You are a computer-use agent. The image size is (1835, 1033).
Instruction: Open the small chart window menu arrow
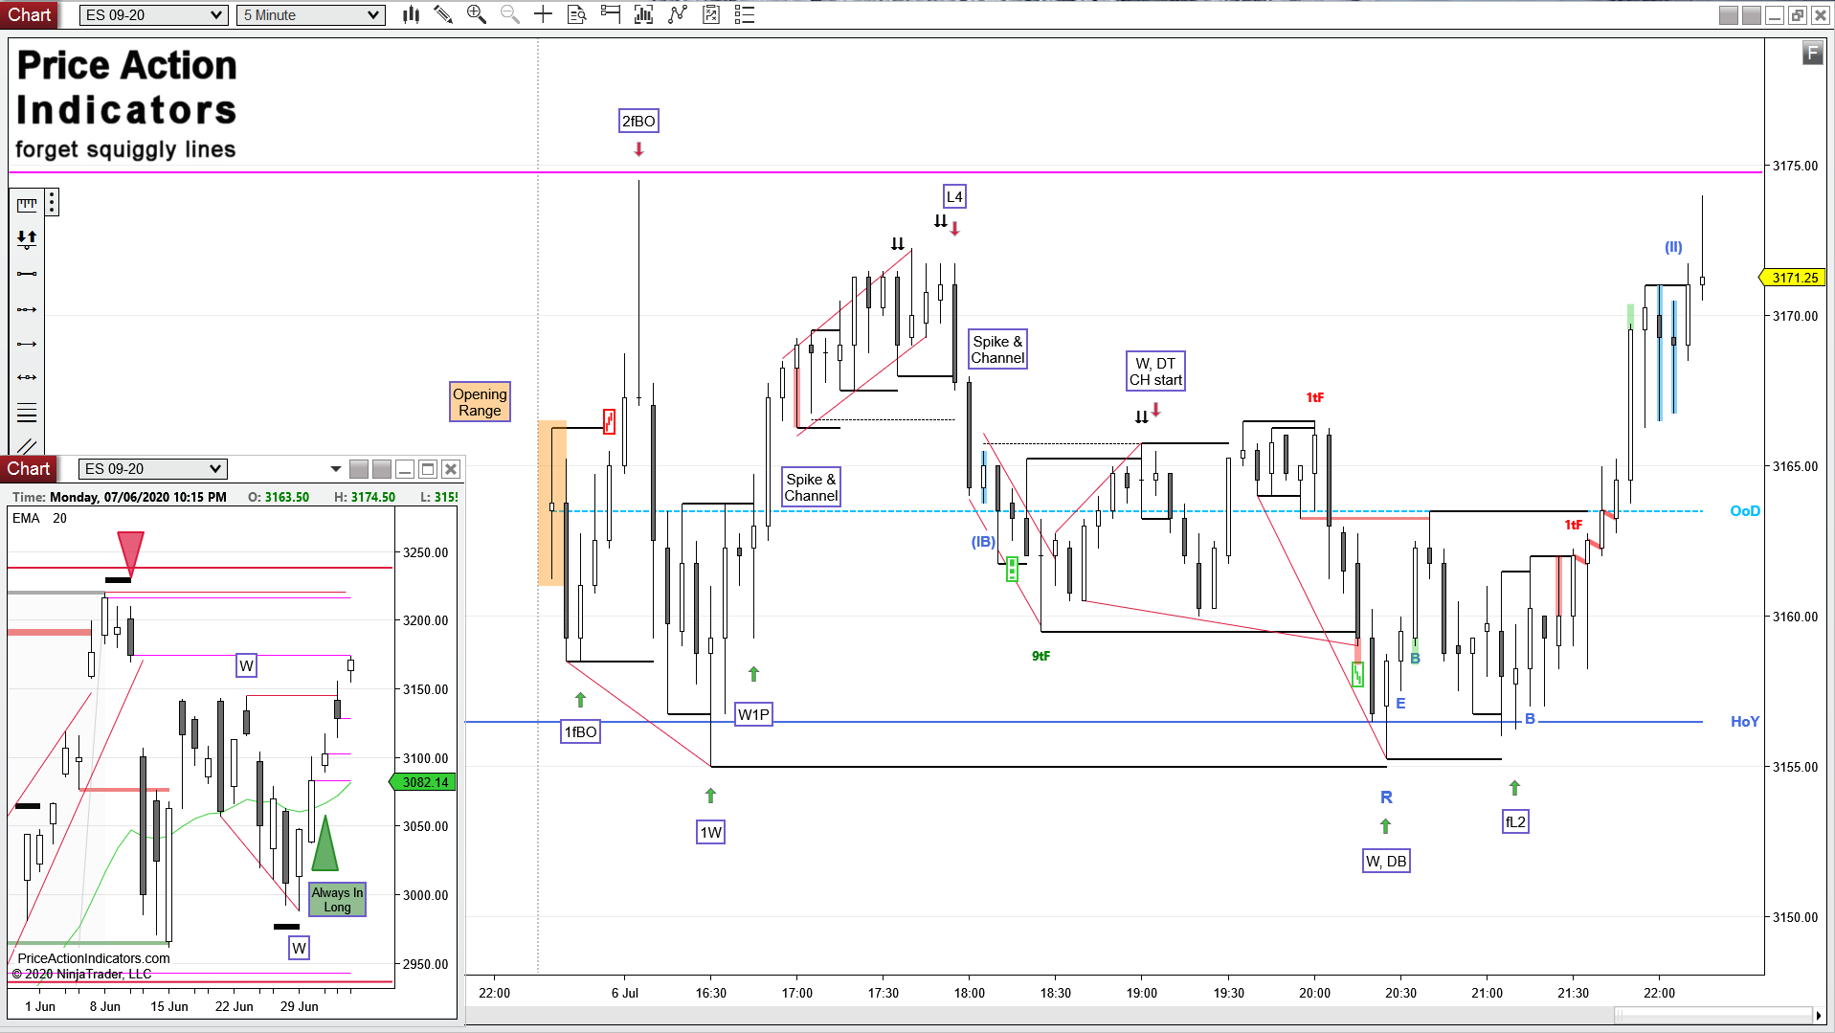tap(336, 469)
